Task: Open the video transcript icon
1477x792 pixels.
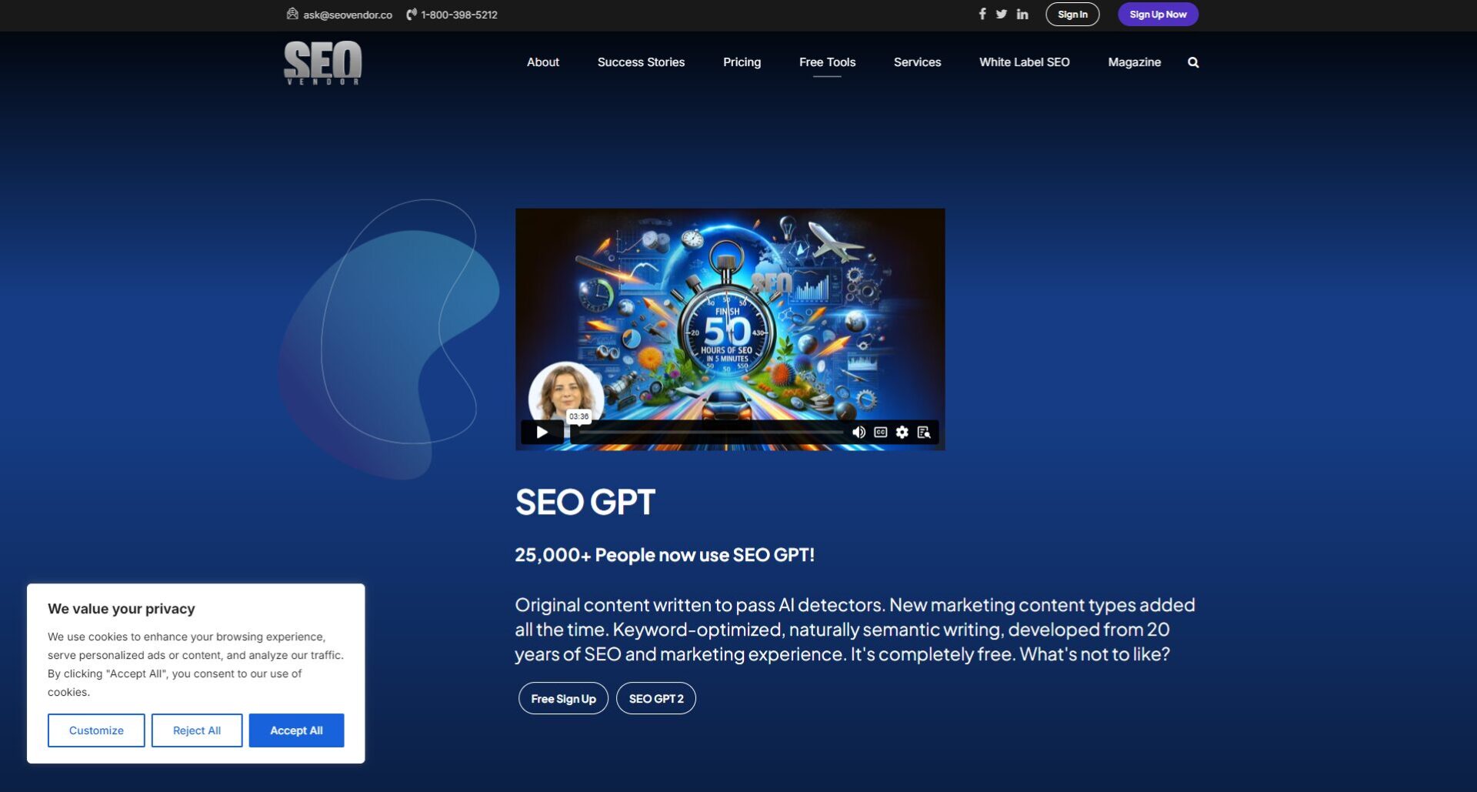Action: (x=925, y=432)
